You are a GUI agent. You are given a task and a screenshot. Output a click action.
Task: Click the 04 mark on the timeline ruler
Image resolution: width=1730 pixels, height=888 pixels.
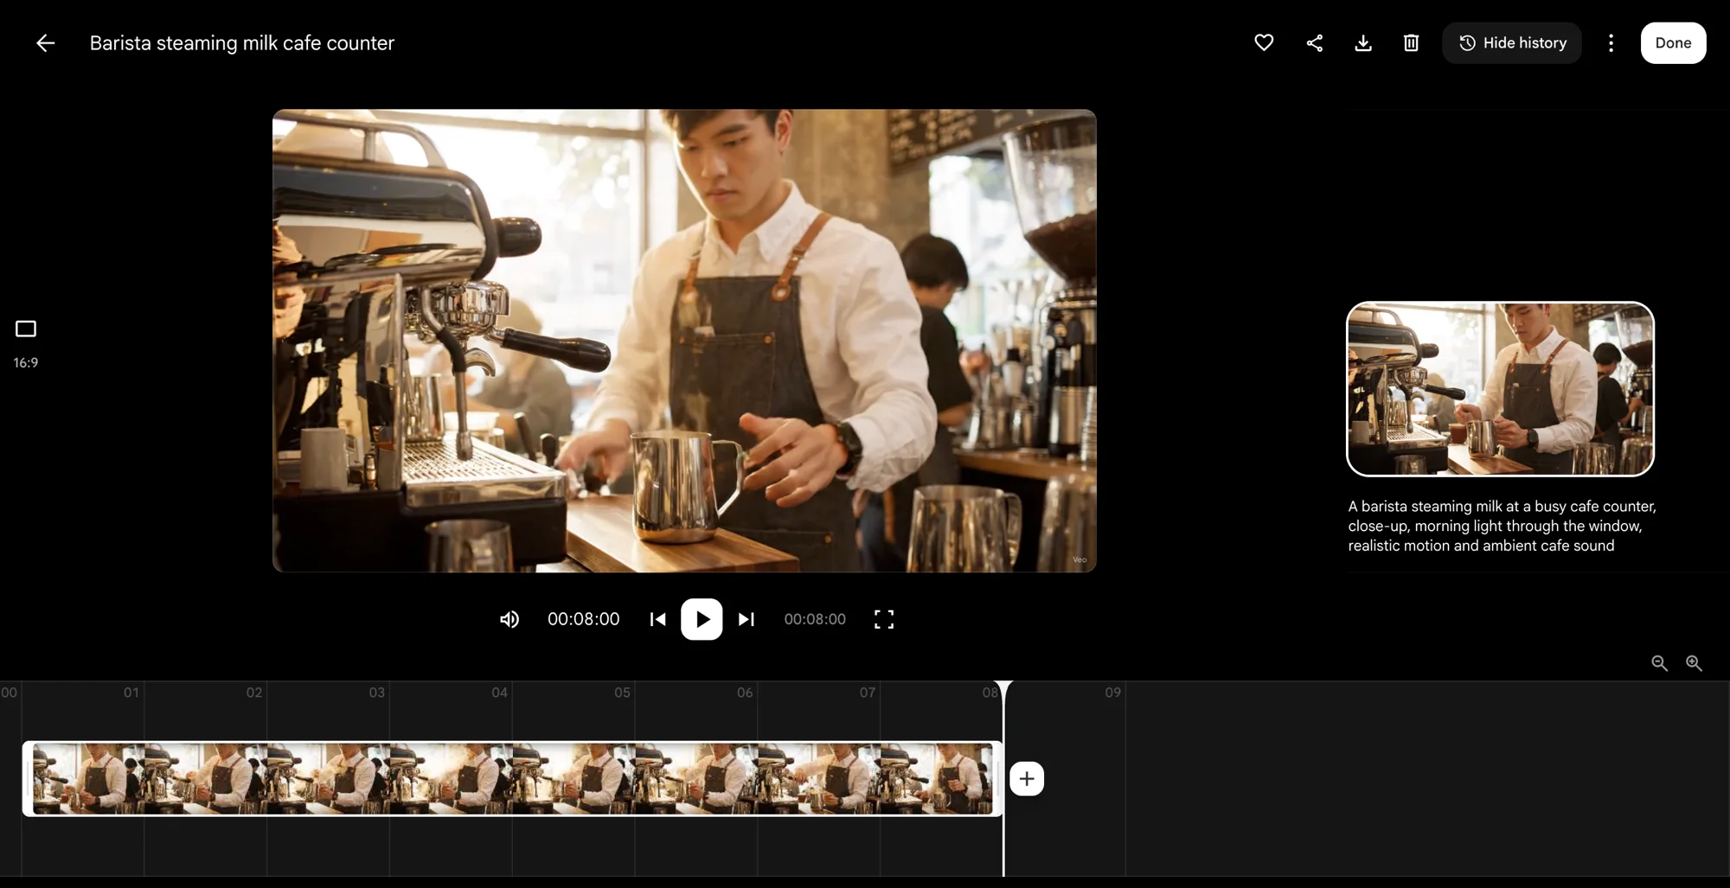click(x=499, y=693)
